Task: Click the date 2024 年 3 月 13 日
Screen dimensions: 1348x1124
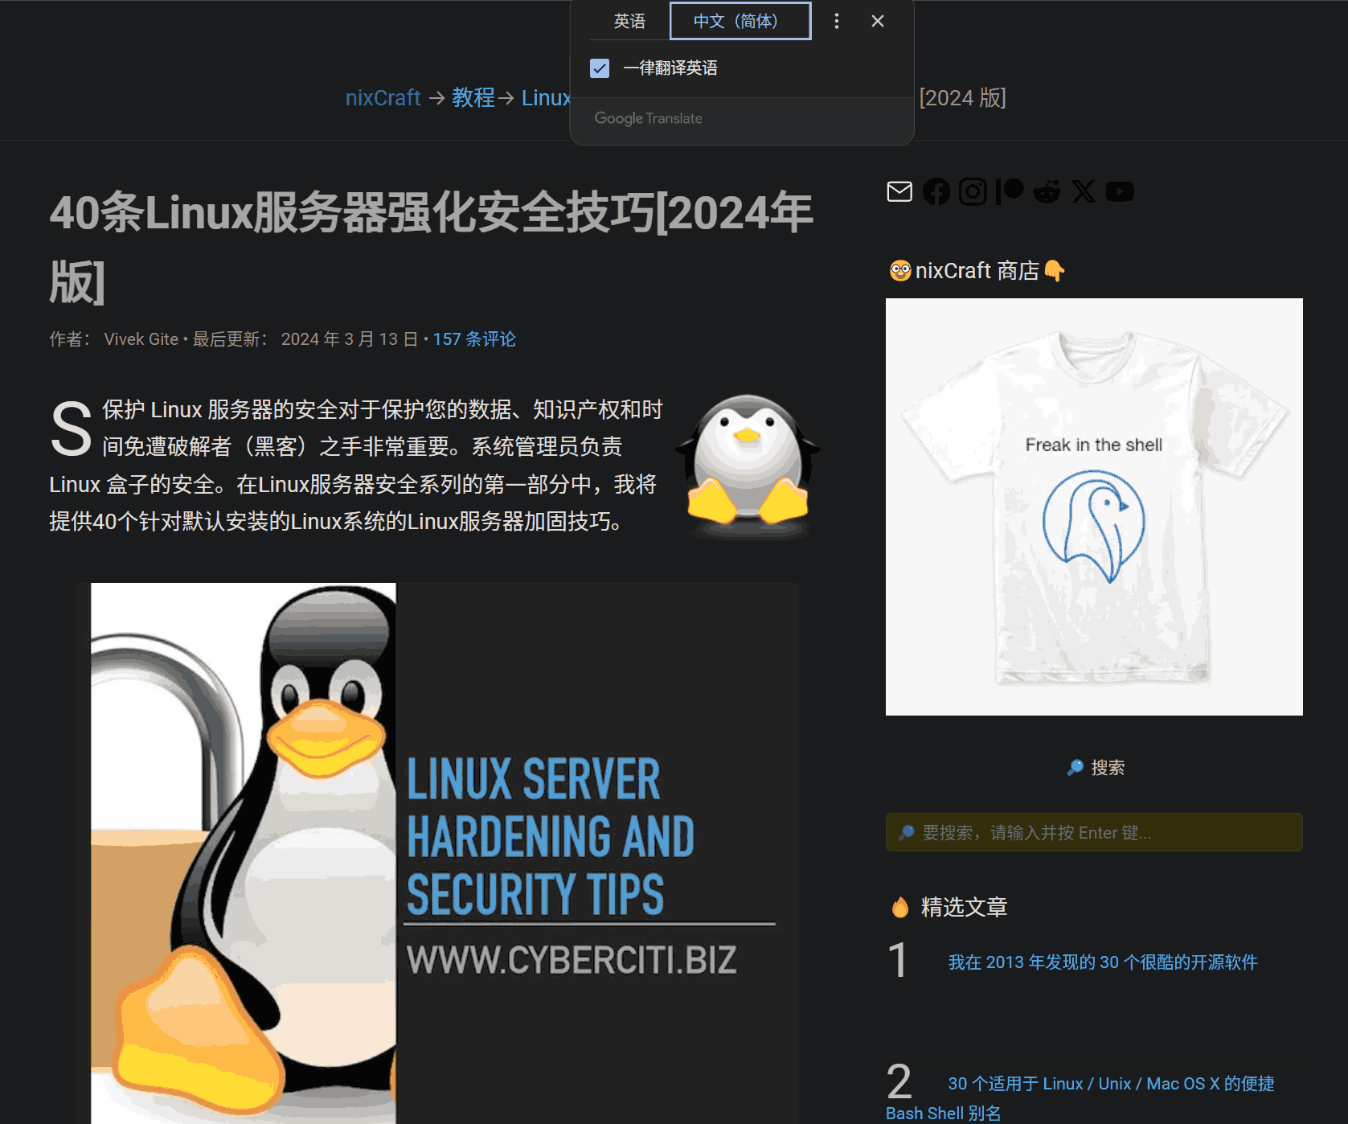Action: coord(349,339)
